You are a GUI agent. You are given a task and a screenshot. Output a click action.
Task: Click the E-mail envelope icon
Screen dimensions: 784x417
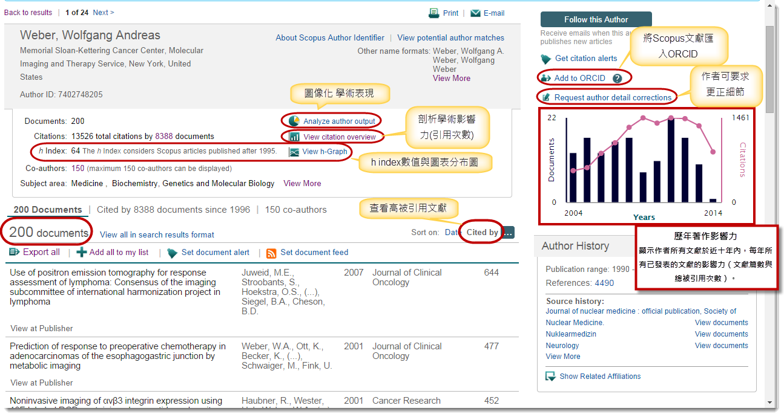coord(475,13)
